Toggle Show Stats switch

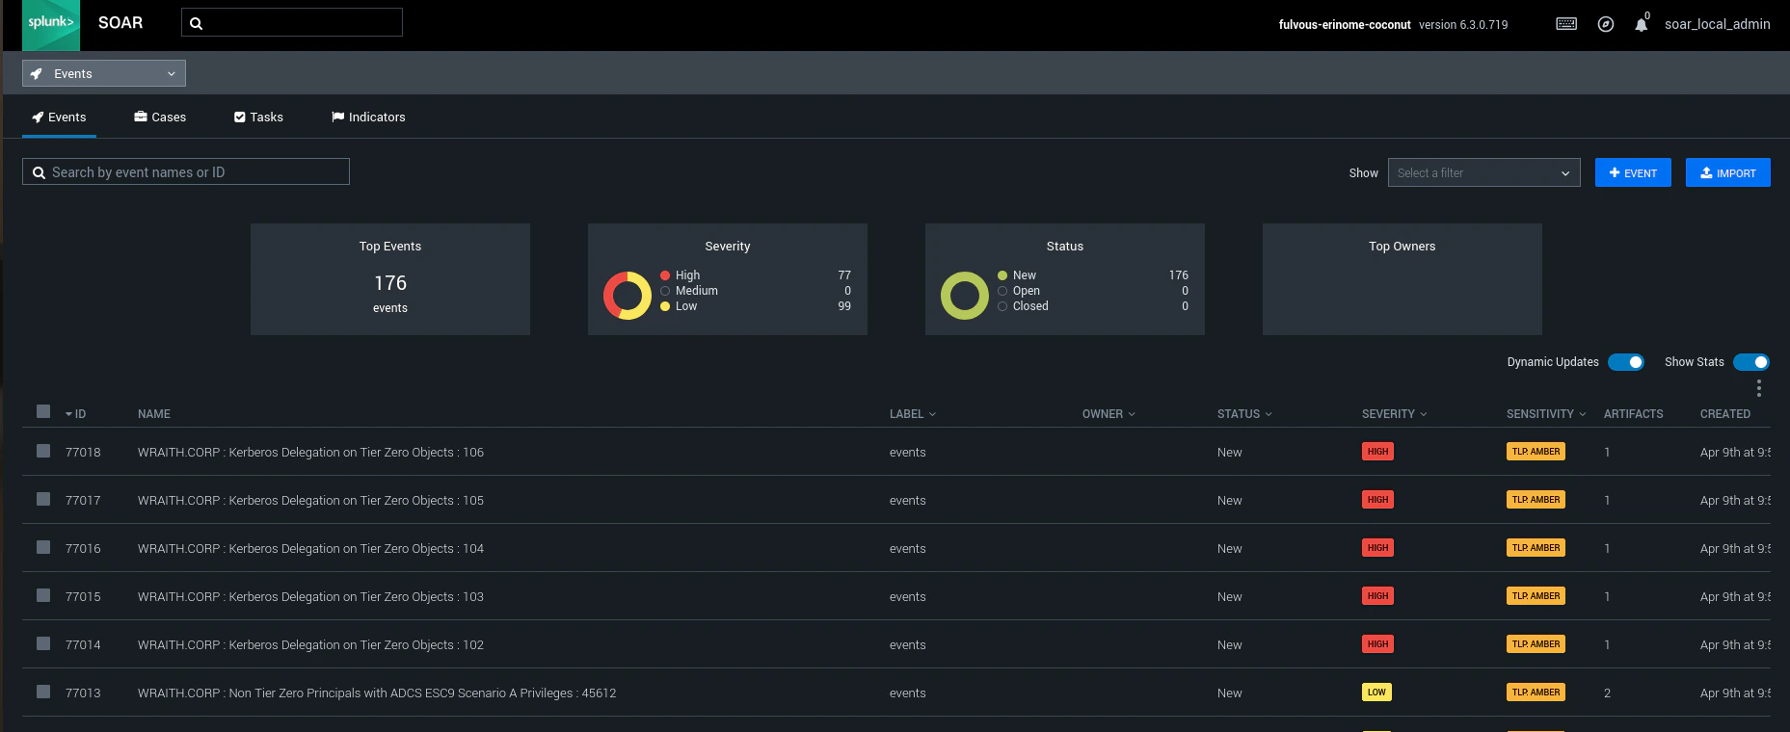click(1751, 362)
